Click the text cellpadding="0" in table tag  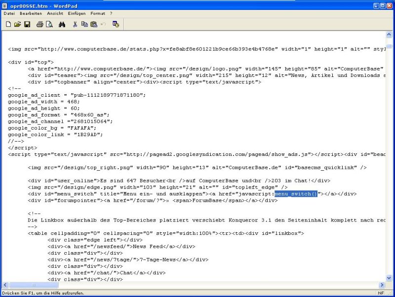pyautogui.click(x=75, y=233)
